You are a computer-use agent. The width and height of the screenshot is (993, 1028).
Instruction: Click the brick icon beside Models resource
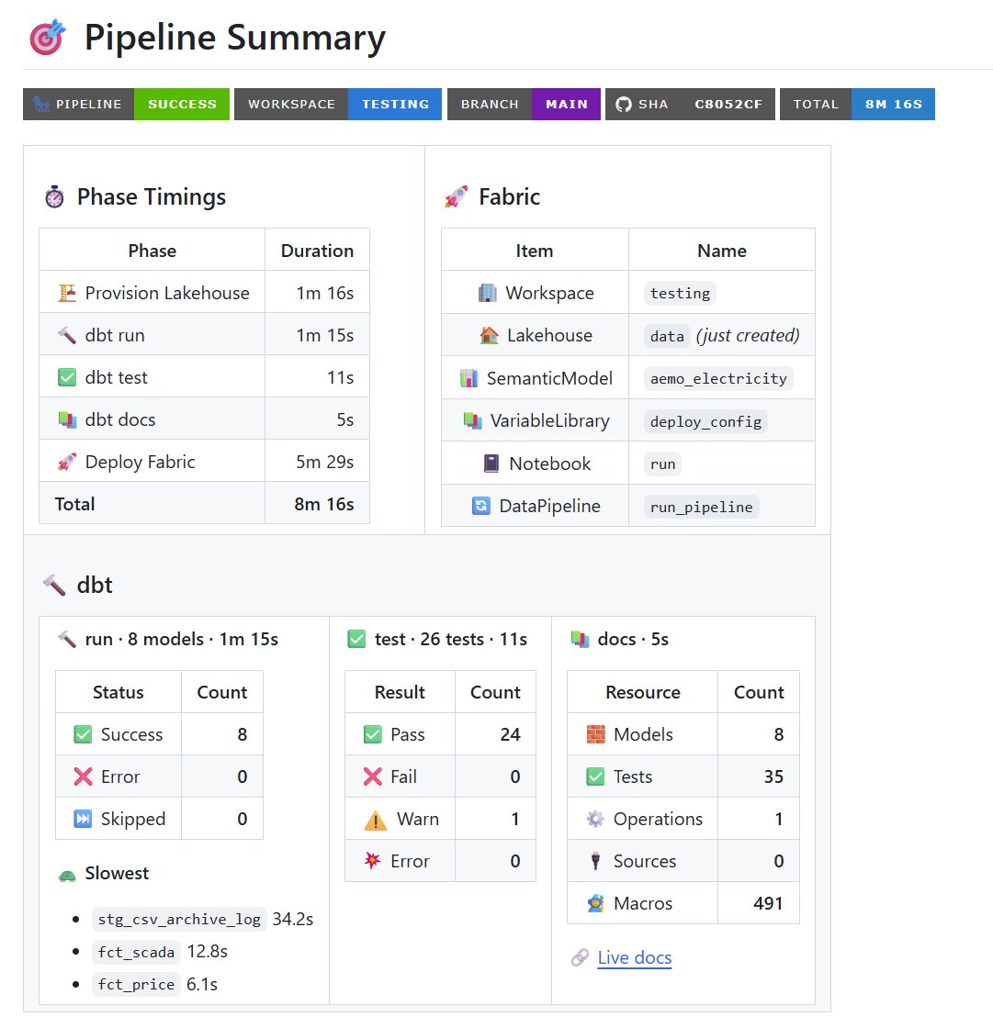point(596,734)
